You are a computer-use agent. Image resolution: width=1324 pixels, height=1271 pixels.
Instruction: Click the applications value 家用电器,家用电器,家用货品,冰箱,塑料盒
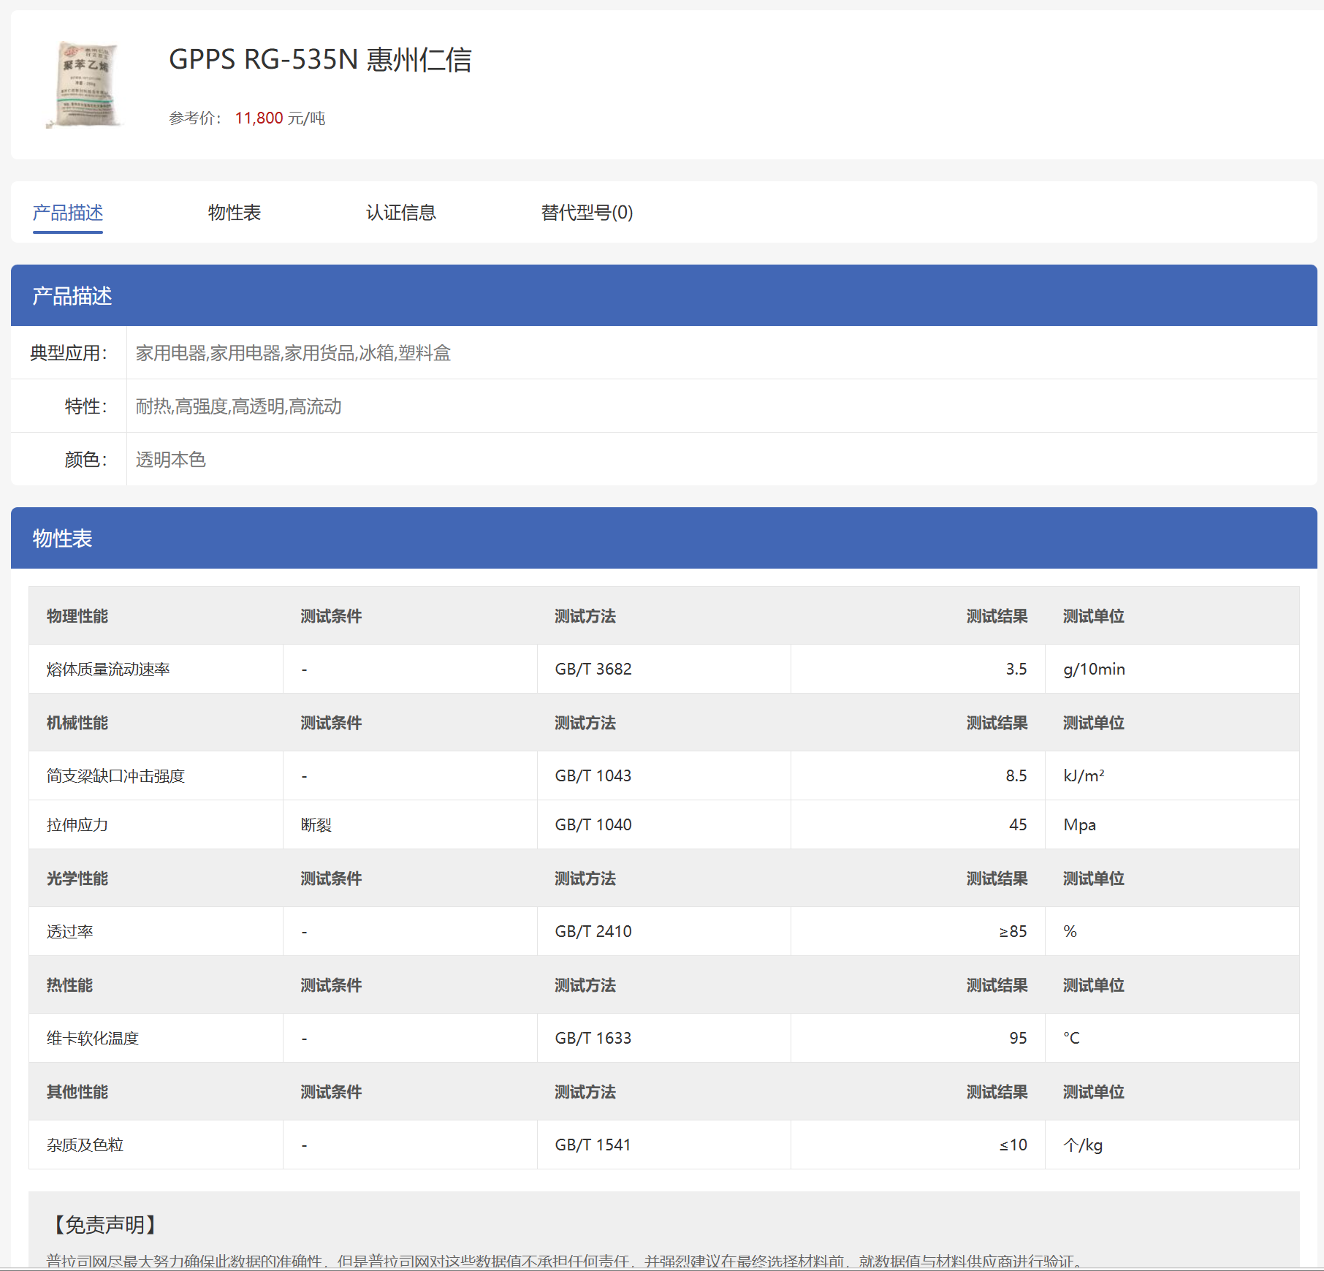pos(293,353)
